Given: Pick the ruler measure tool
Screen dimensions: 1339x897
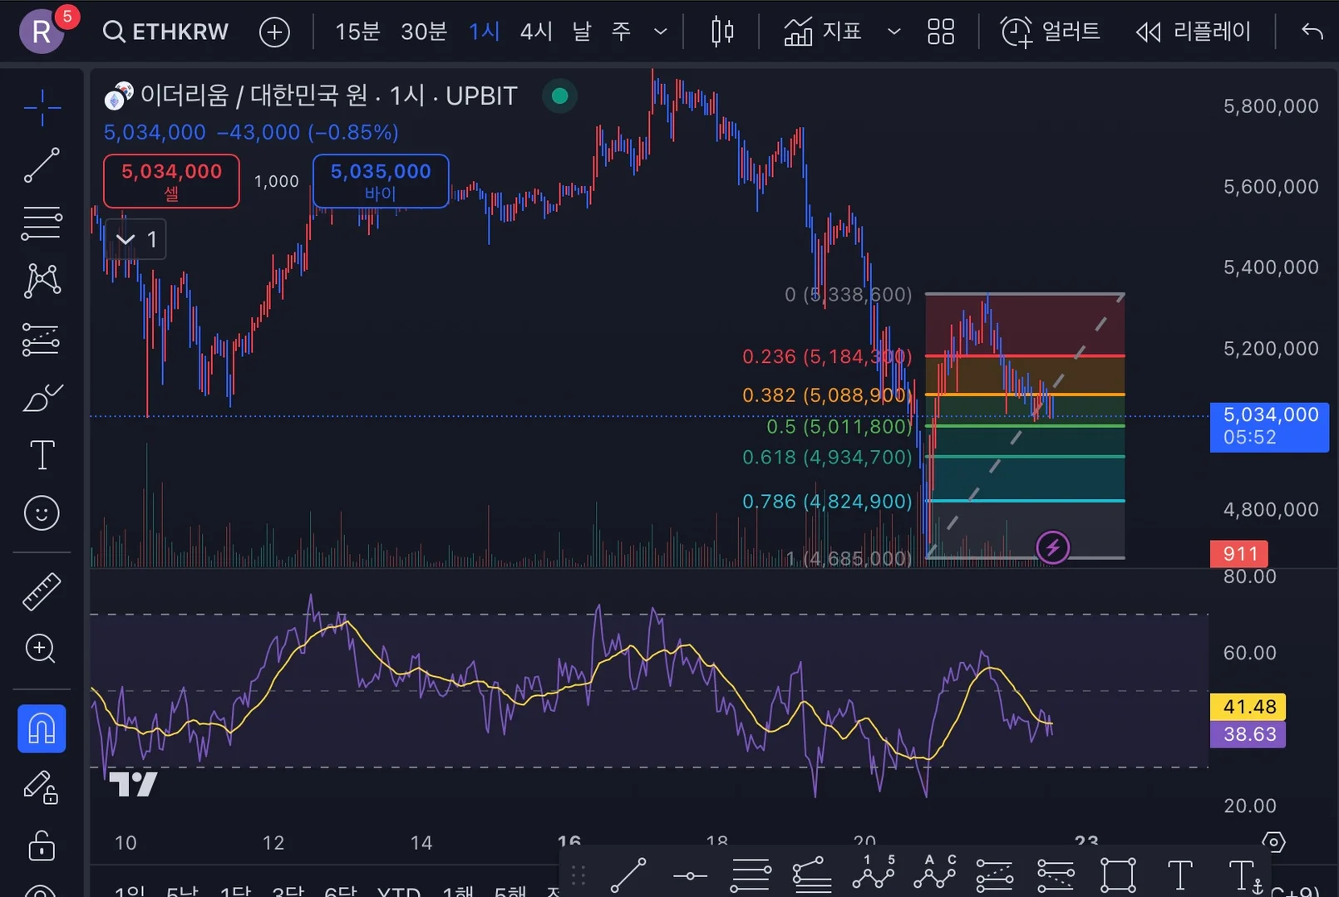Looking at the screenshot, I should (42, 591).
